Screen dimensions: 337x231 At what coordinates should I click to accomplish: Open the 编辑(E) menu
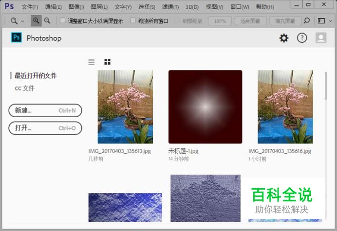[53, 7]
